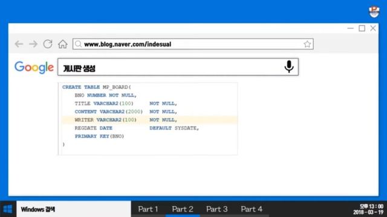Close the browser window
Screen dimensions: 387x217
373,28
